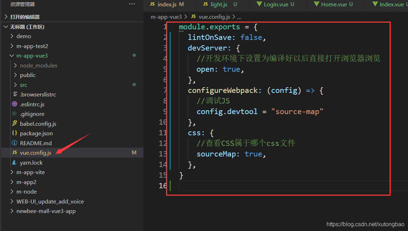
Task: Click the JS icon on index.js tab
Action: 153,4
